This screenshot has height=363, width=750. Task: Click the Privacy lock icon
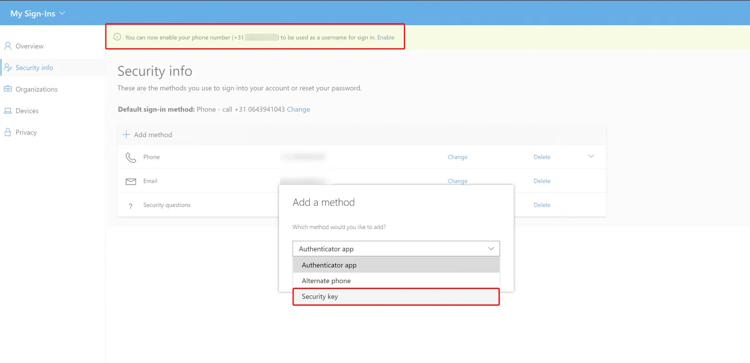(x=7, y=132)
